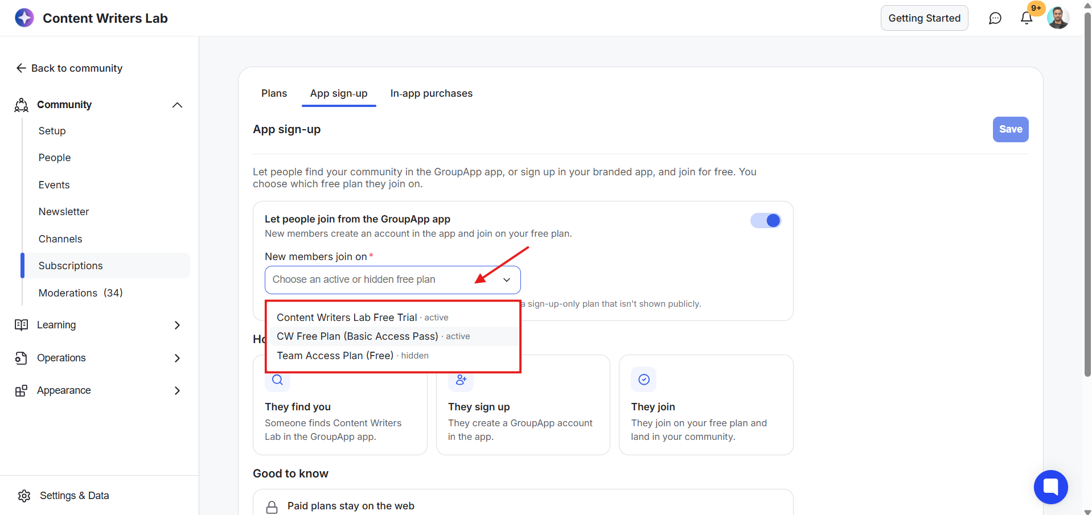Open the blue support chat bubble

1051,487
